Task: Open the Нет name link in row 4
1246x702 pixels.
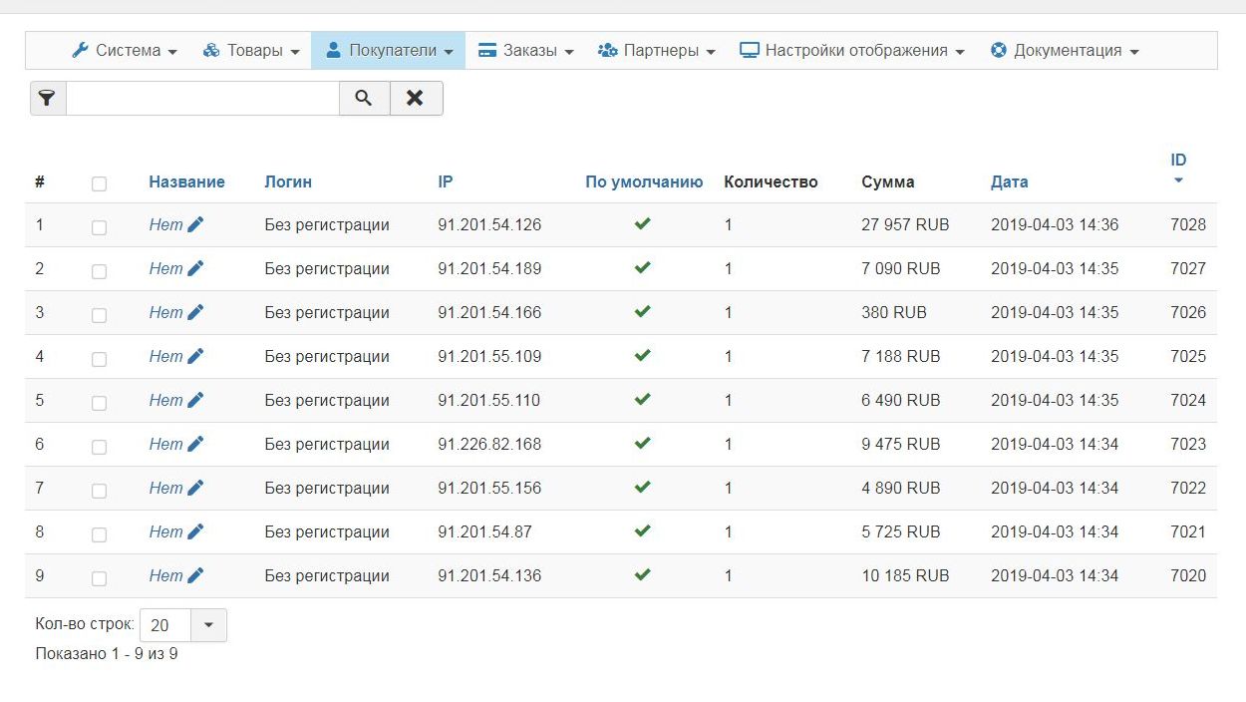Action: click(165, 357)
